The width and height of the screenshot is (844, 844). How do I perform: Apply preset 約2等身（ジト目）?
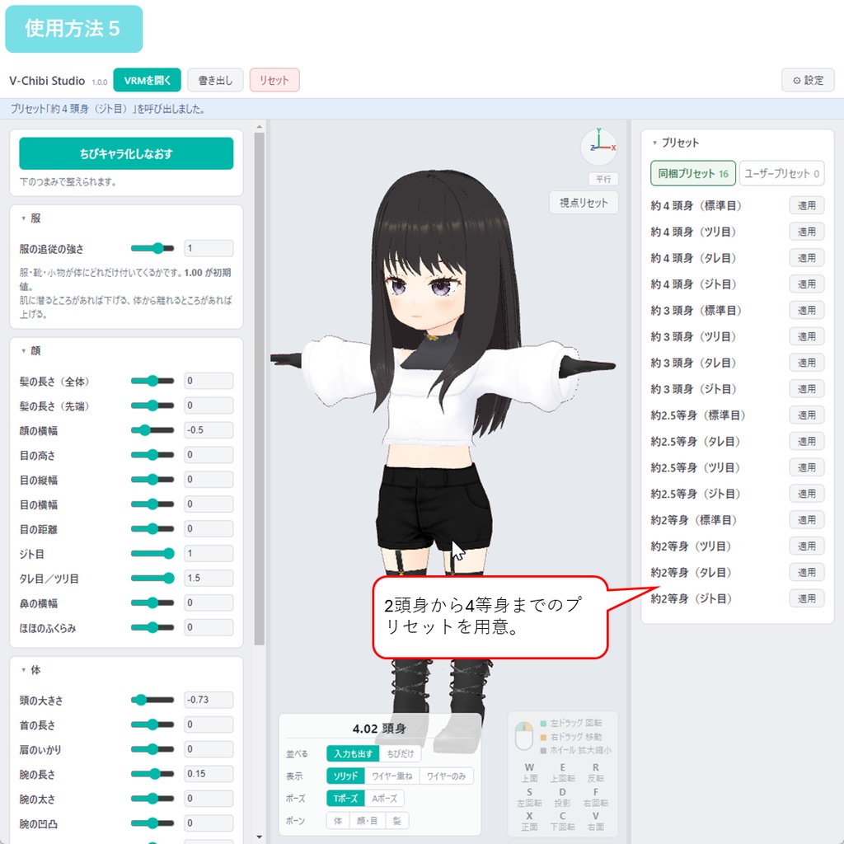[x=806, y=598]
